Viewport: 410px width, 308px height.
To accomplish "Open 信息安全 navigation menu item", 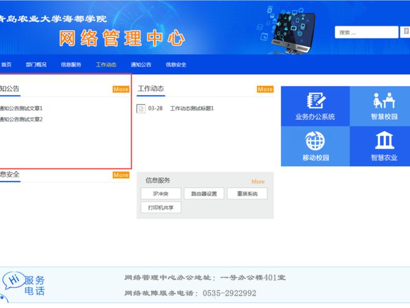I will click(176, 65).
